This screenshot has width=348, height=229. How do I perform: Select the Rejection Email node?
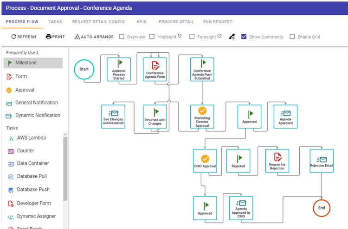click(x=322, y=161)
